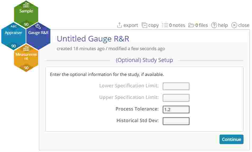Open the notes list icon
The width and height of the screenshot is (252, 152).
pyautogui.click(x=165, y=25)
